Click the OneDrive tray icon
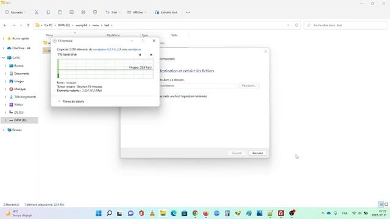390x219 pixels. pyautogui.click(x=329, y=213)
